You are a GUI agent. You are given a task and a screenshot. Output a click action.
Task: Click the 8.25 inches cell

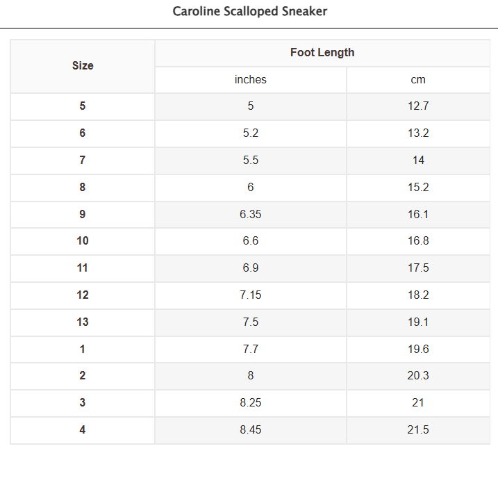pyautogui.click(x=251, y=403)
